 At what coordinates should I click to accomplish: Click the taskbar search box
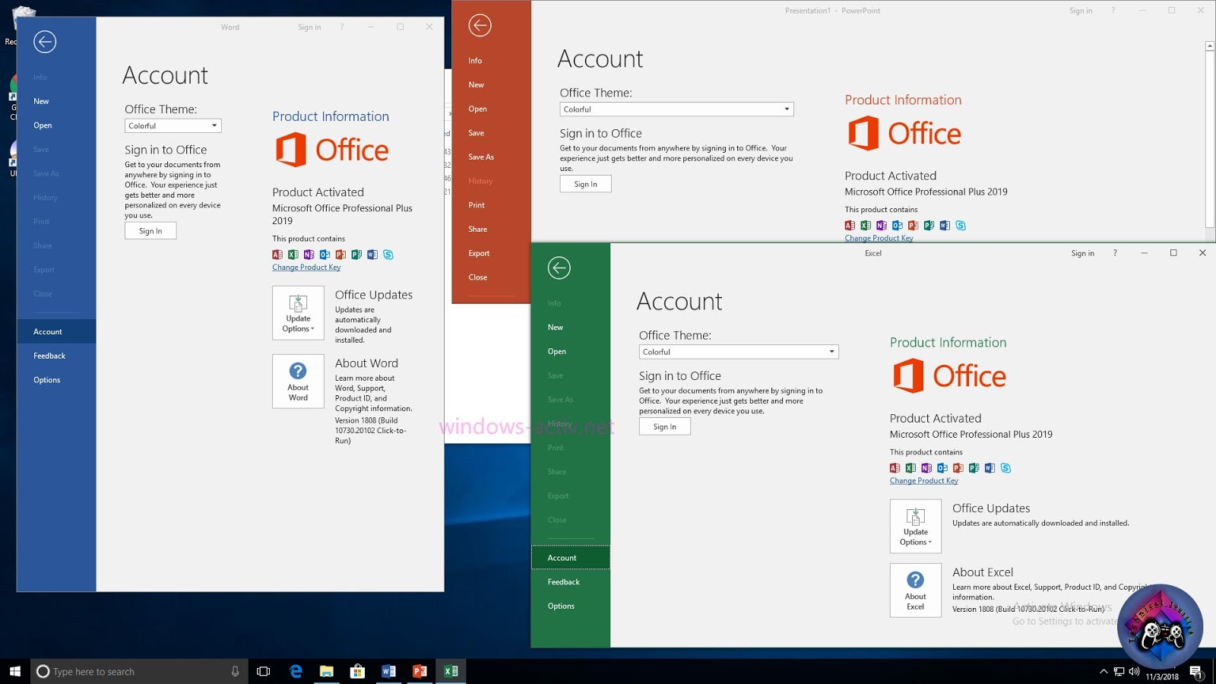(x=139, y=671)
